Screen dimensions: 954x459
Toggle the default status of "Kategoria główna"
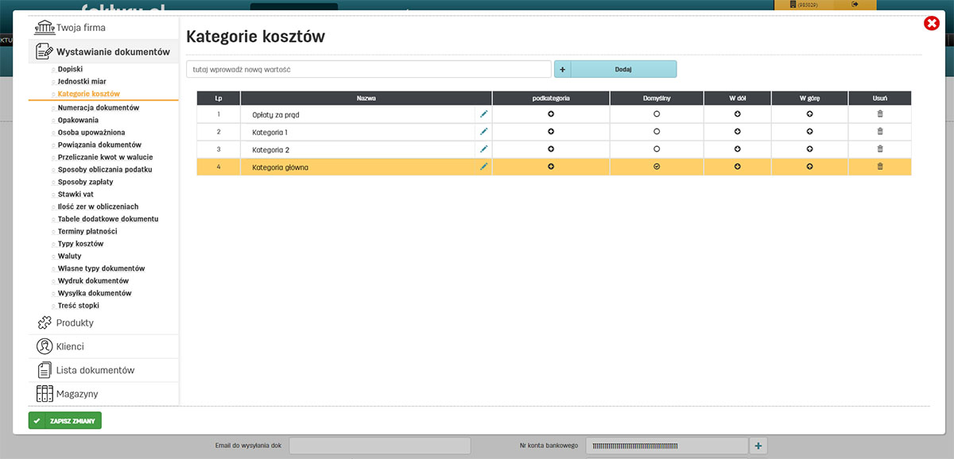[x=656, y=167]
